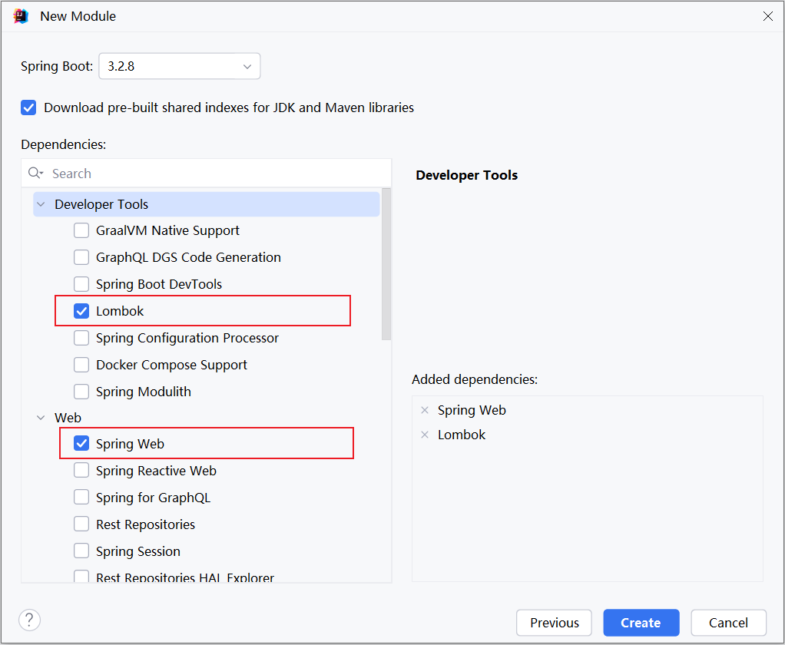Check Spring Session
Viewport: 785px width, 645px height.
[81, 551]
